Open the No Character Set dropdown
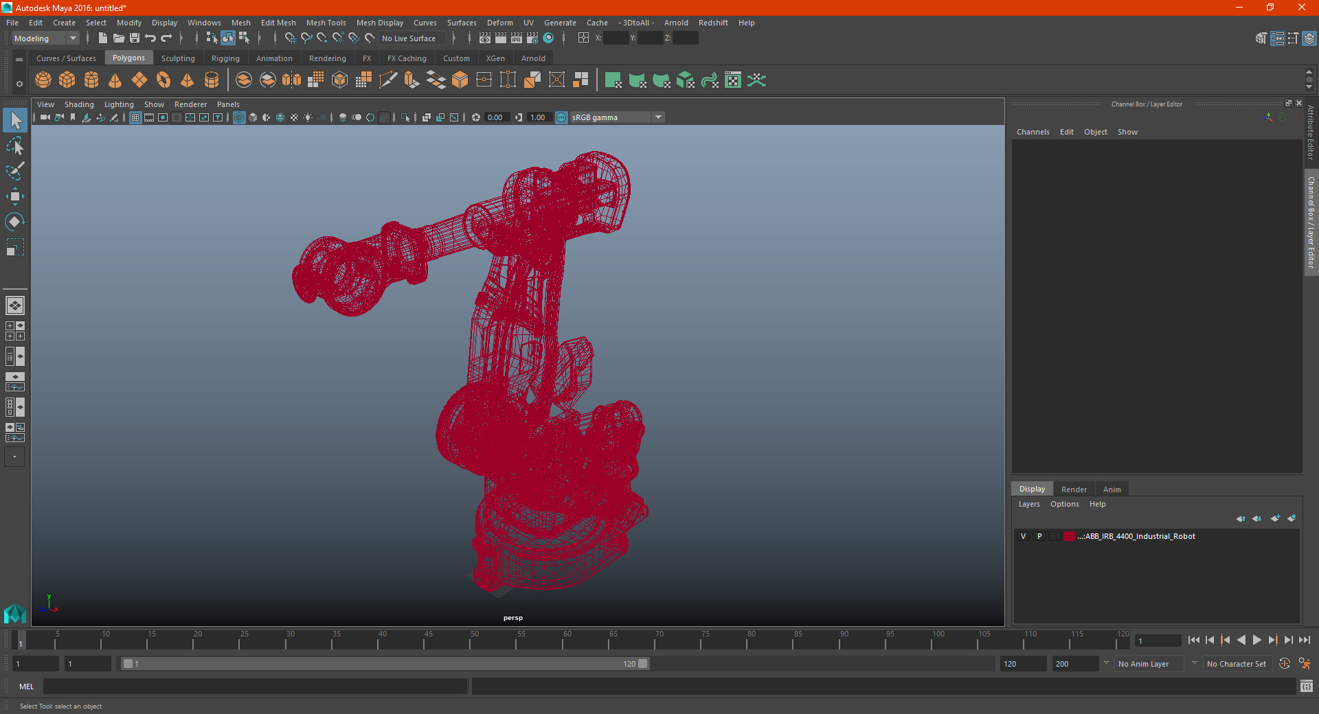 [x=1239, y=664]
